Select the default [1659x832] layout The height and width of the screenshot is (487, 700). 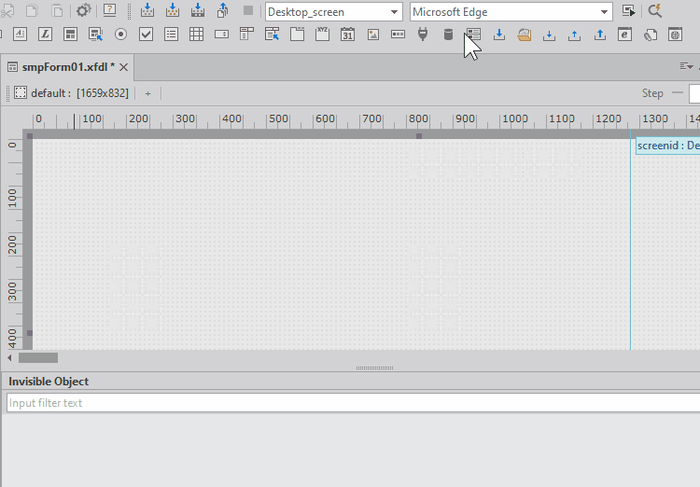coord(72,93)
